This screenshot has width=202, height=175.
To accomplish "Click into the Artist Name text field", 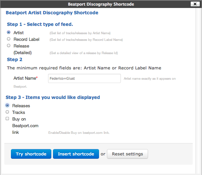I will (x=84, y=78).
